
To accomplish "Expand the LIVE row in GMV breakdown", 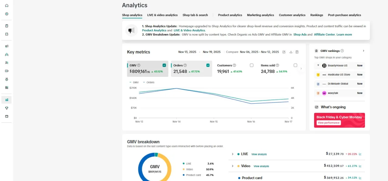I will 232,154.
